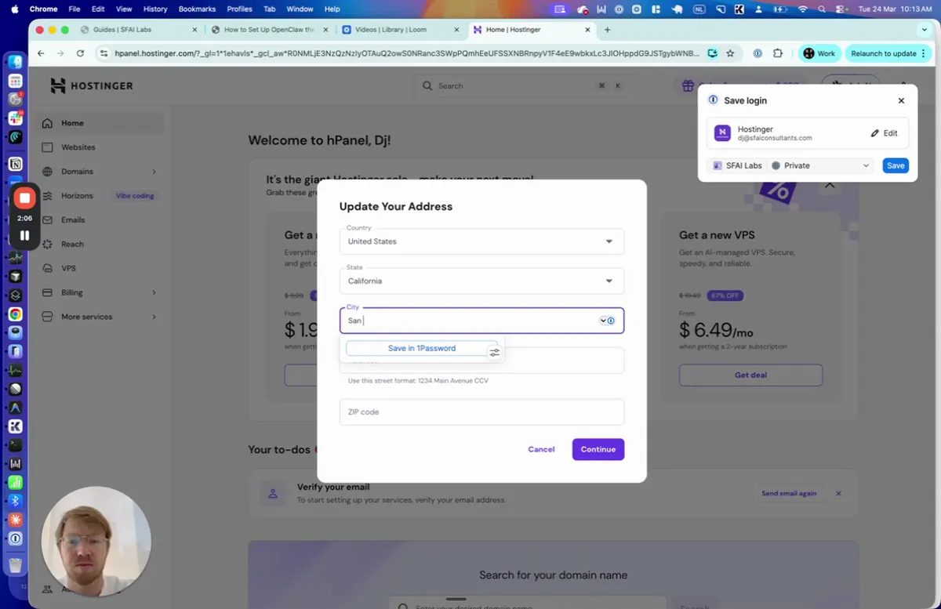Pause the Loom recording in the overlay
The width and height of the screenshot is (941, 609).
pos(24,235)
